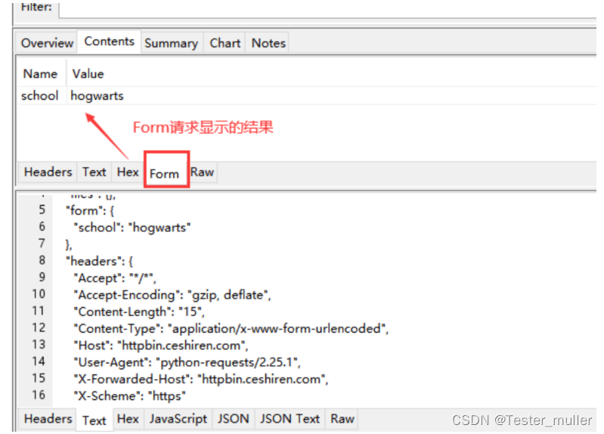
Task: Open the Notes tab
Action: (x=268, y=43)
